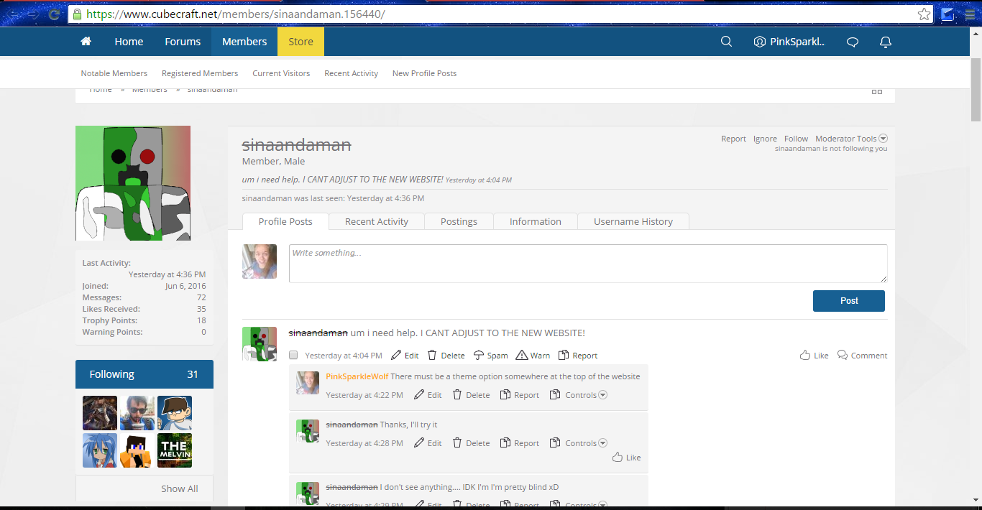
Task: Like the 4:04 PM profile post
Action: click(814, 356)
